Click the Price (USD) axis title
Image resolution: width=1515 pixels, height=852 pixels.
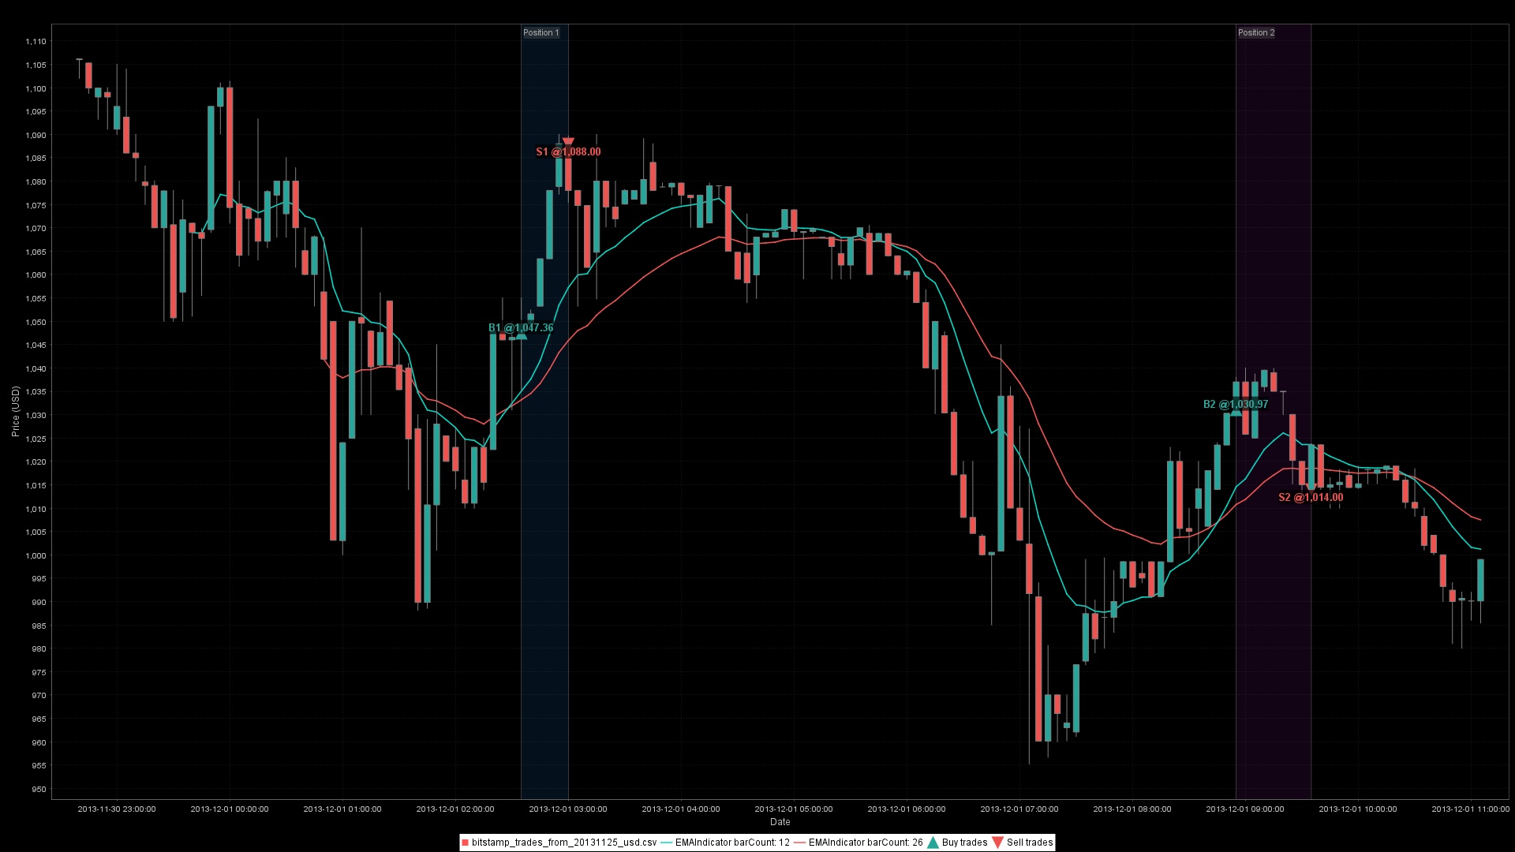click(x=16, y=412)
